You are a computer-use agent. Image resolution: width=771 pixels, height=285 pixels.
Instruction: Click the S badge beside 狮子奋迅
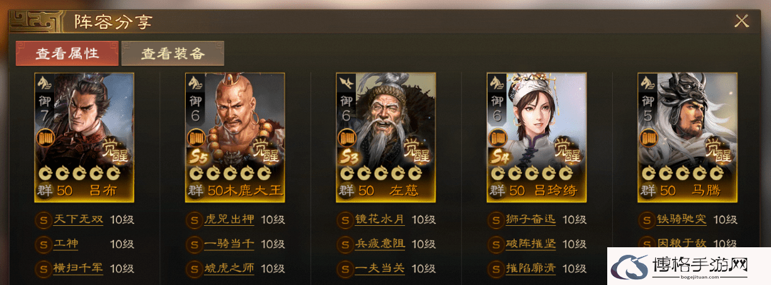pos(496,220)
